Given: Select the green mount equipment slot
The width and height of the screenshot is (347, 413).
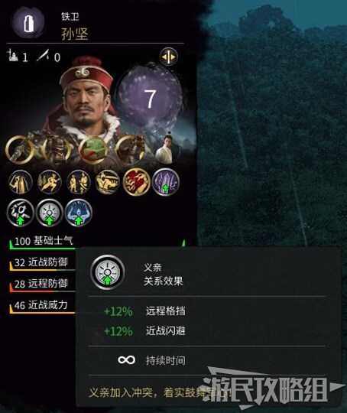Looking at the screenshot, I should tap(92, 150).
